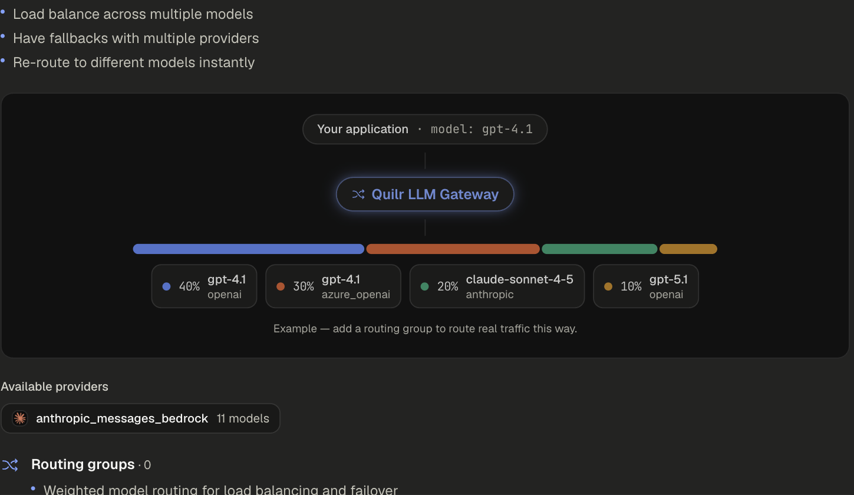Click the 'Example — add a routing group' caption
Screen dimensions: 854x495
(425, 328)
